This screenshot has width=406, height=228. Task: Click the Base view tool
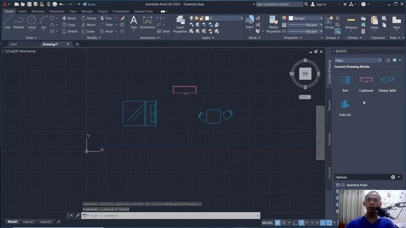396,23
